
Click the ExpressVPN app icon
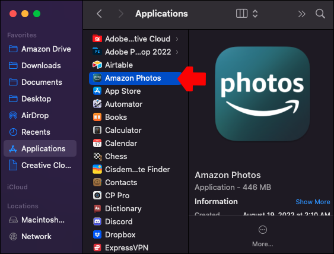pyautogui.click(x=97, y=247)
